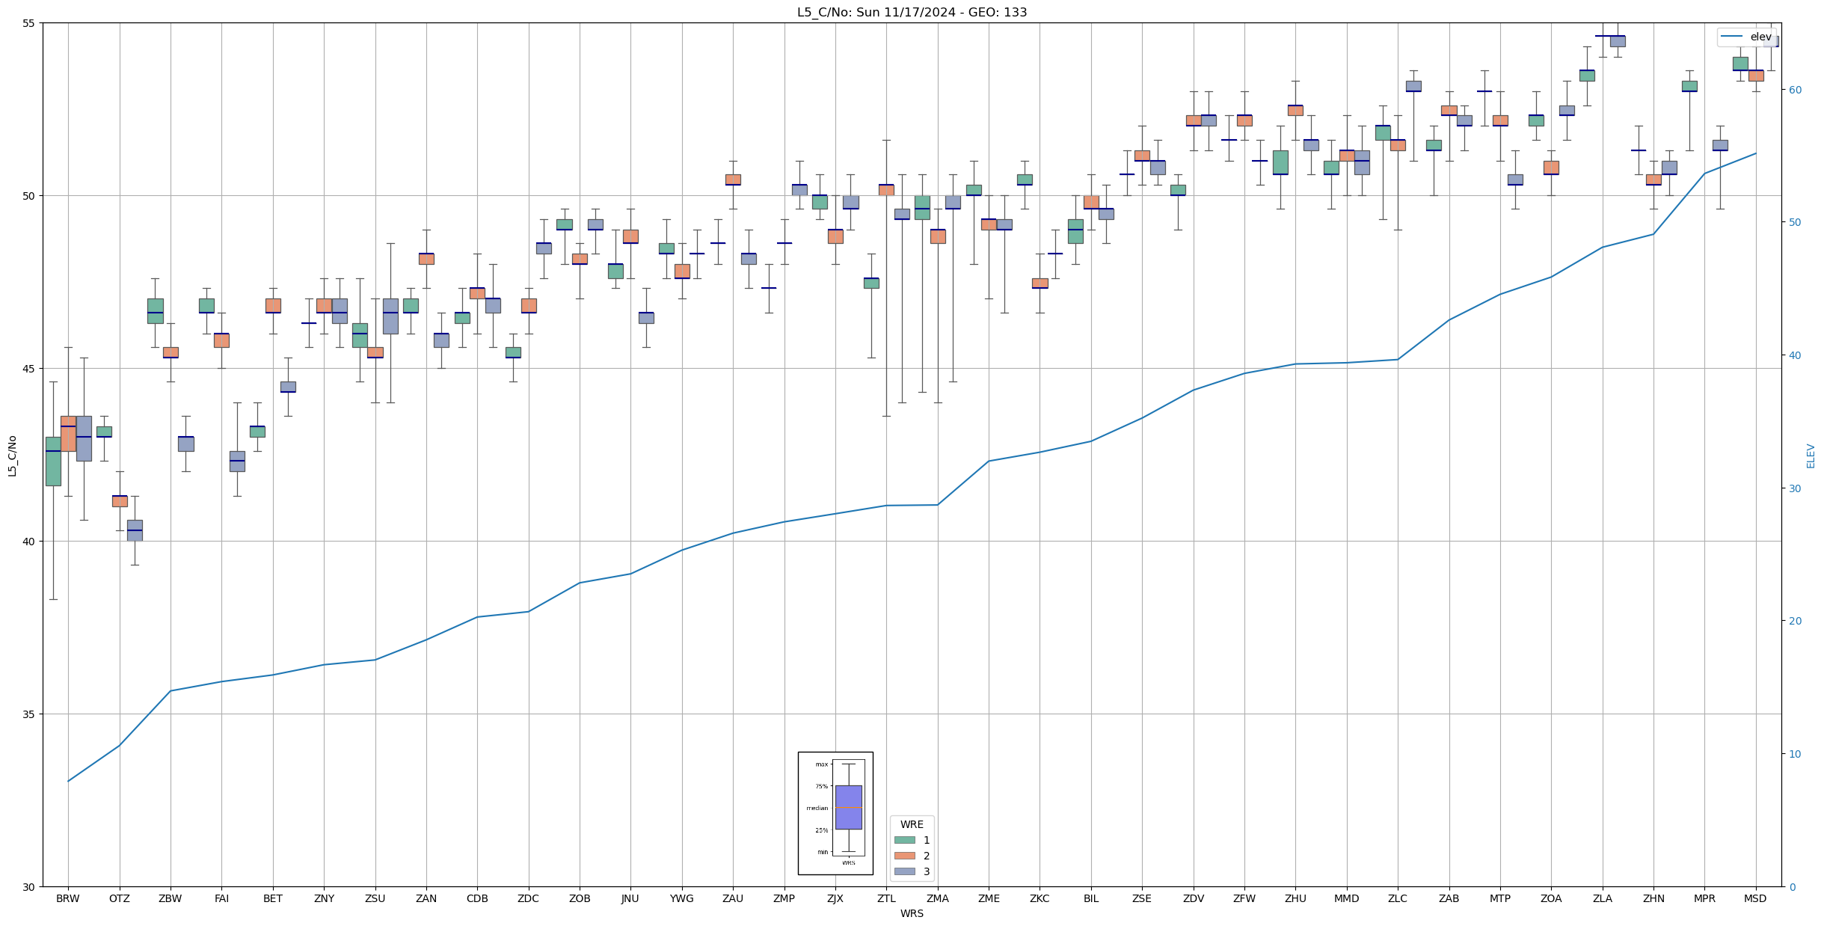Click the blue-gray WRE 3 legend swatch
This screenshot has width=1824, height=926.
pos(904,871)
